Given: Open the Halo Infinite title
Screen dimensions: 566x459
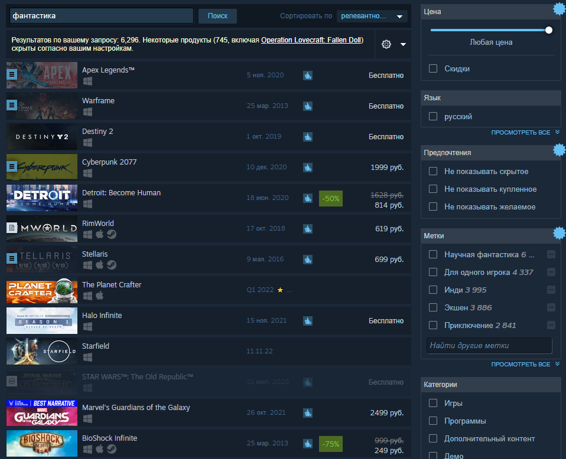Looking at the screenshot, I should (102, 315).
